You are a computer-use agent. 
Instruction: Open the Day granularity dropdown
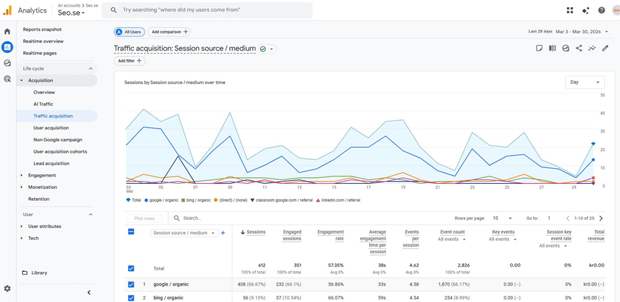click(584, 82)
